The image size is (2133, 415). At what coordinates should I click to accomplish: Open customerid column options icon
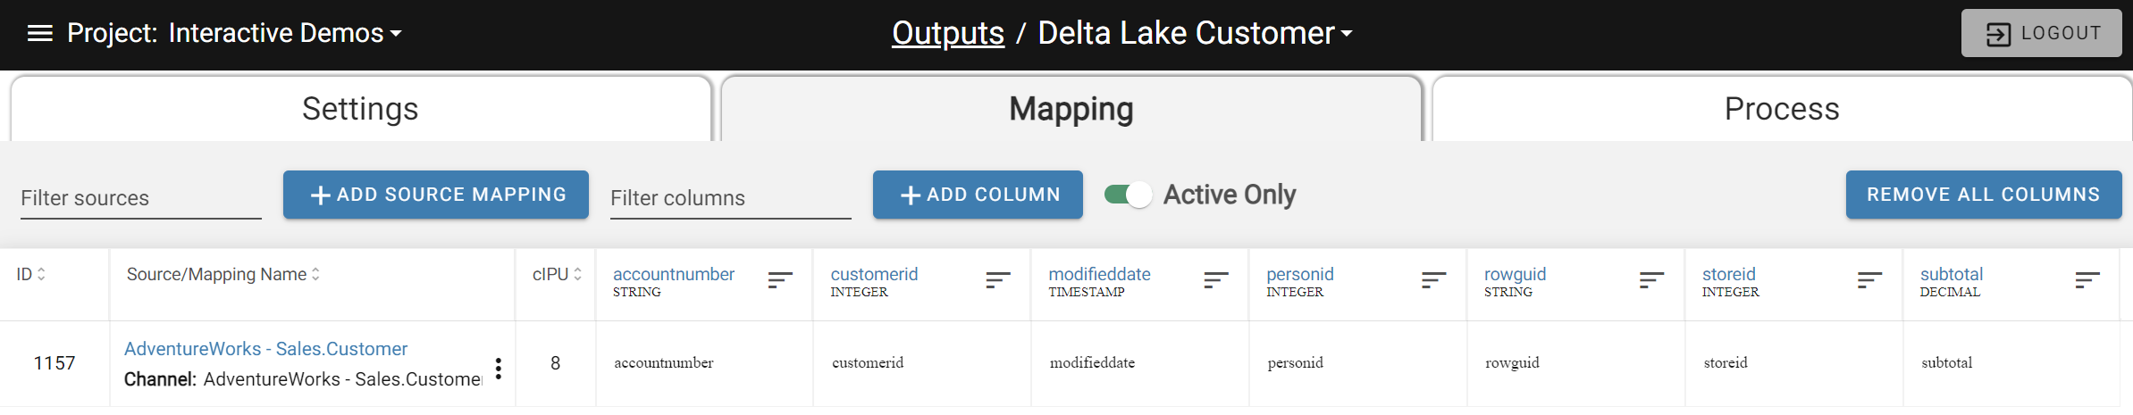(x=998, y=281)
